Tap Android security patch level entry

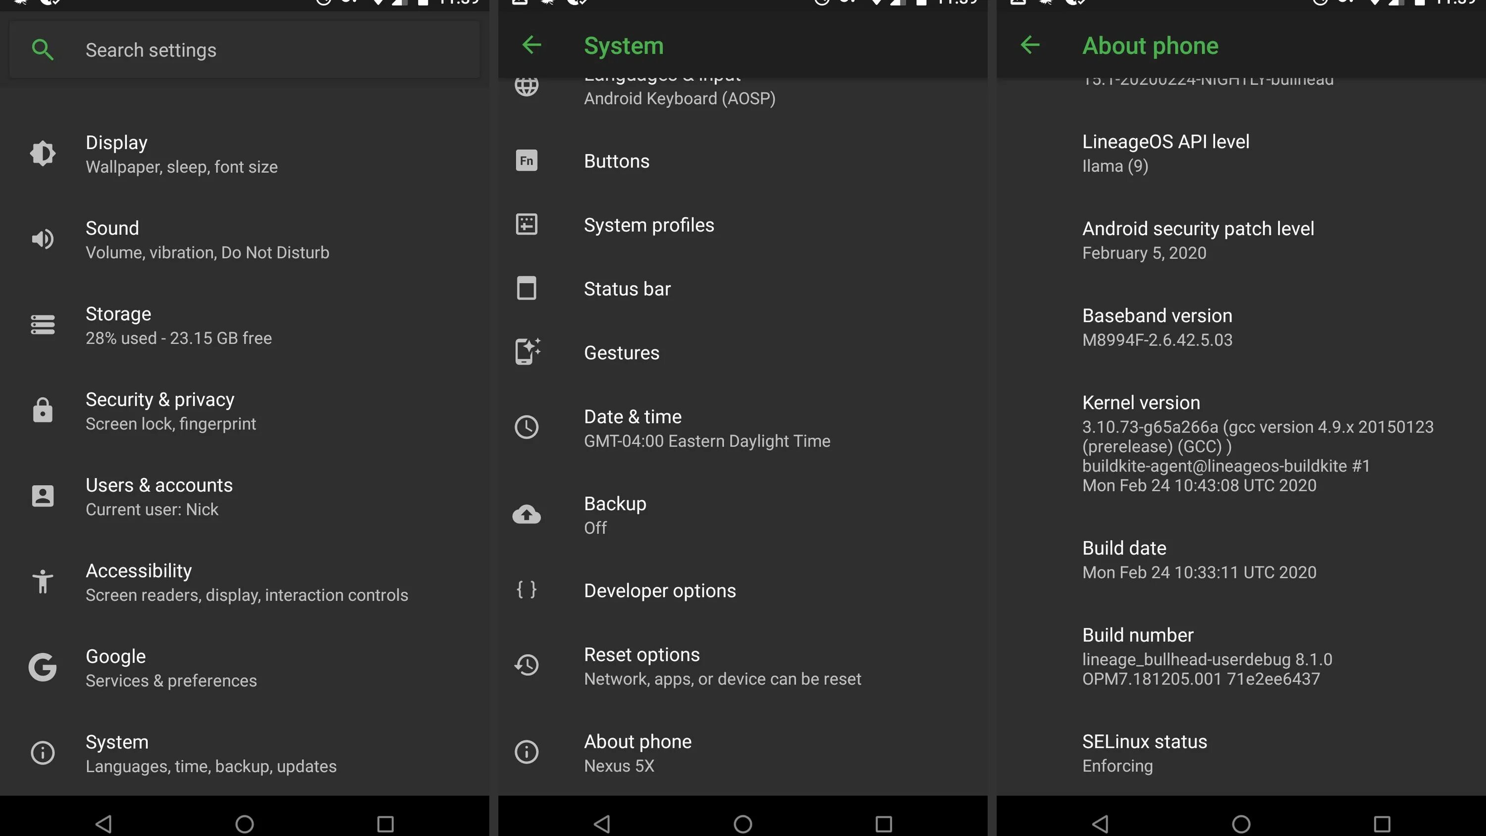1241,241
